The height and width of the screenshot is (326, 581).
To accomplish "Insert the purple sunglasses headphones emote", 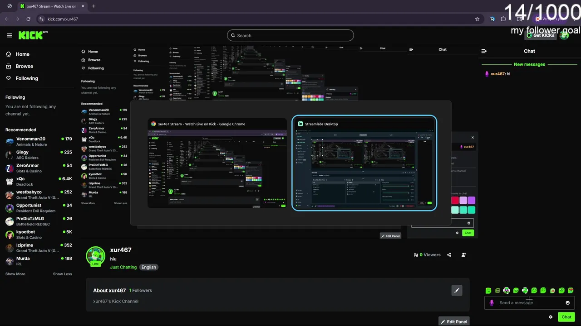I will pyautogui.click(x=507, y=291).
